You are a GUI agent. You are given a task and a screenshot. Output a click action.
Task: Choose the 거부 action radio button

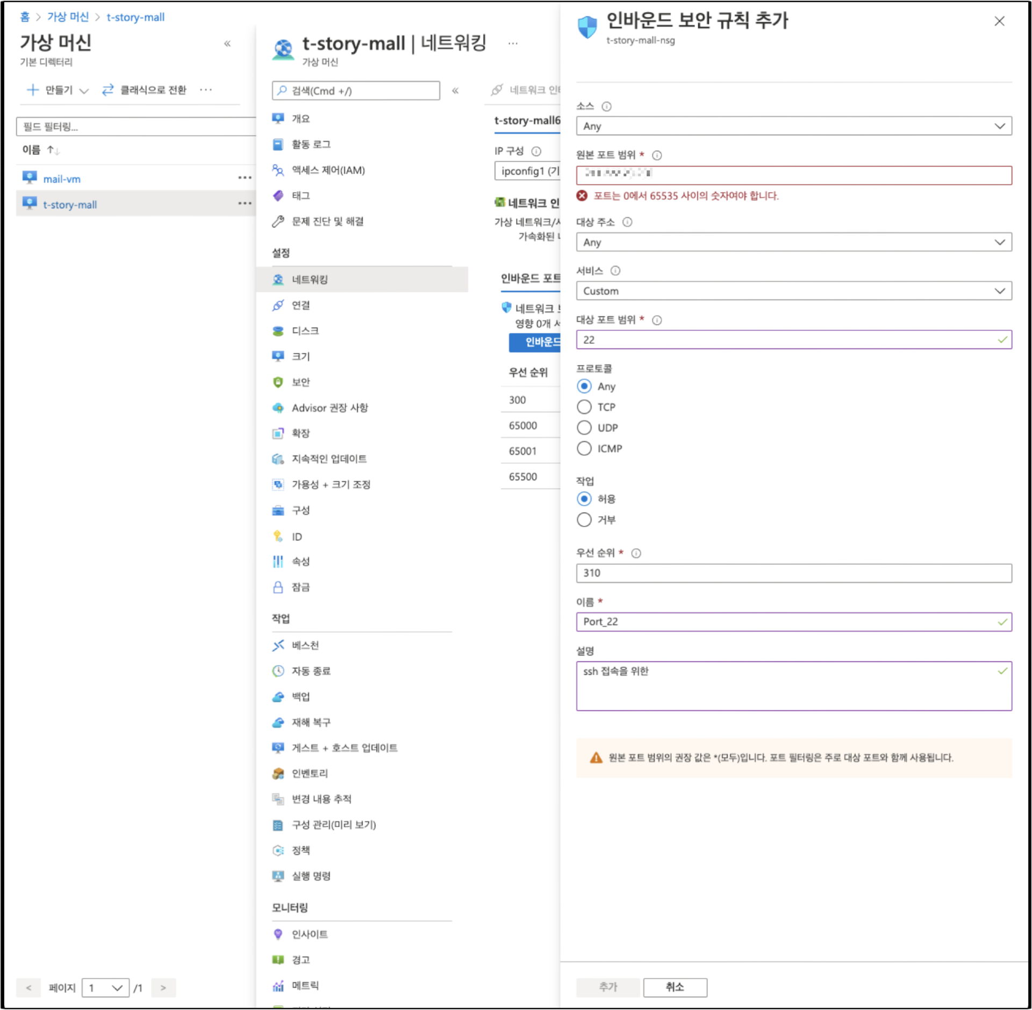click(x=584, y=520)
